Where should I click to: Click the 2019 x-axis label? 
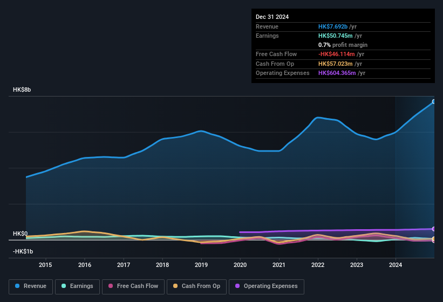coord(201,265)
